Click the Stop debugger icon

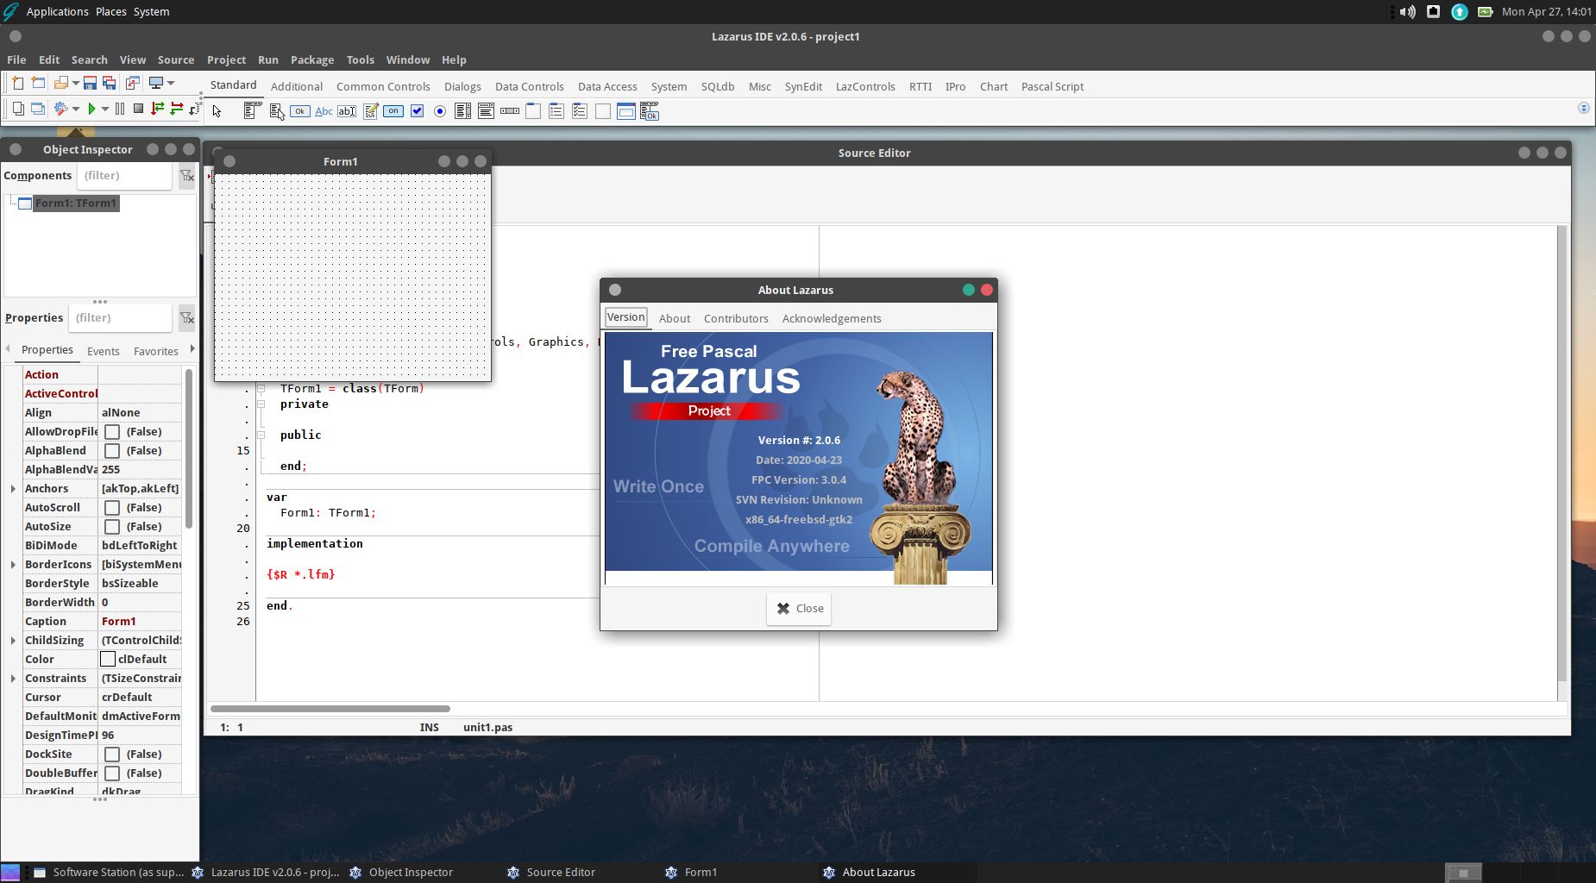(138, 109)
